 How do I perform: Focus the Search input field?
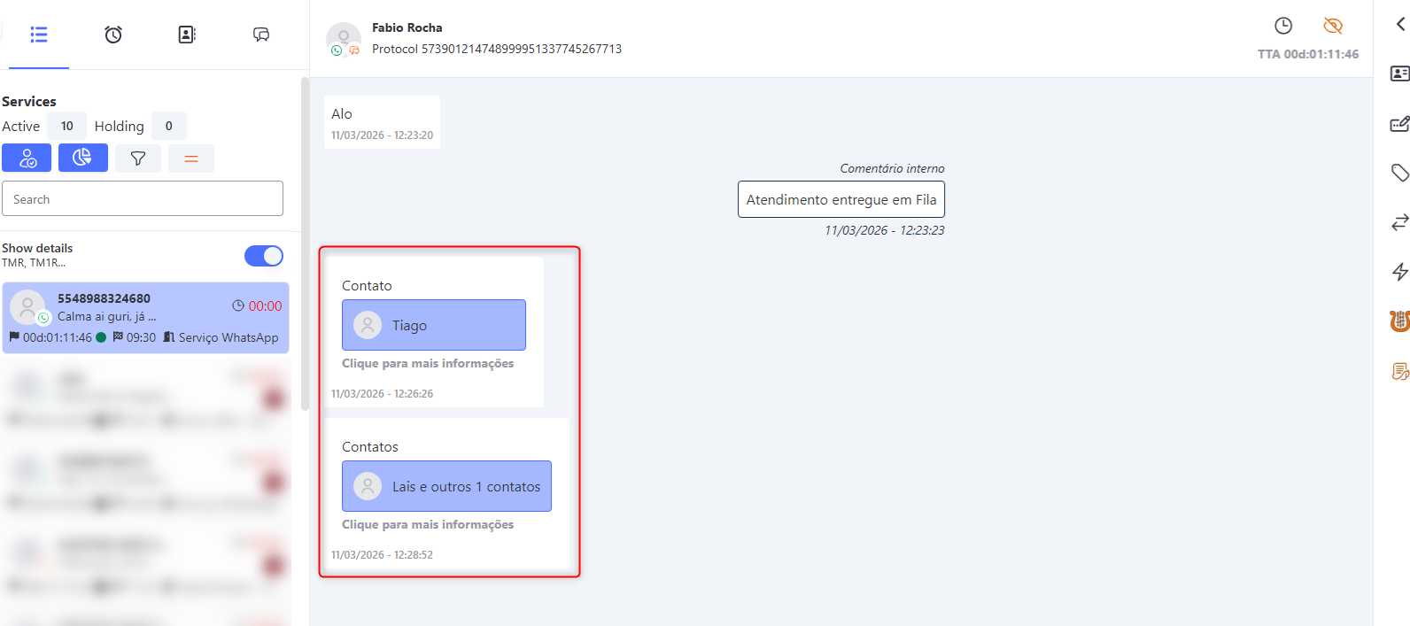pos(143,198)
